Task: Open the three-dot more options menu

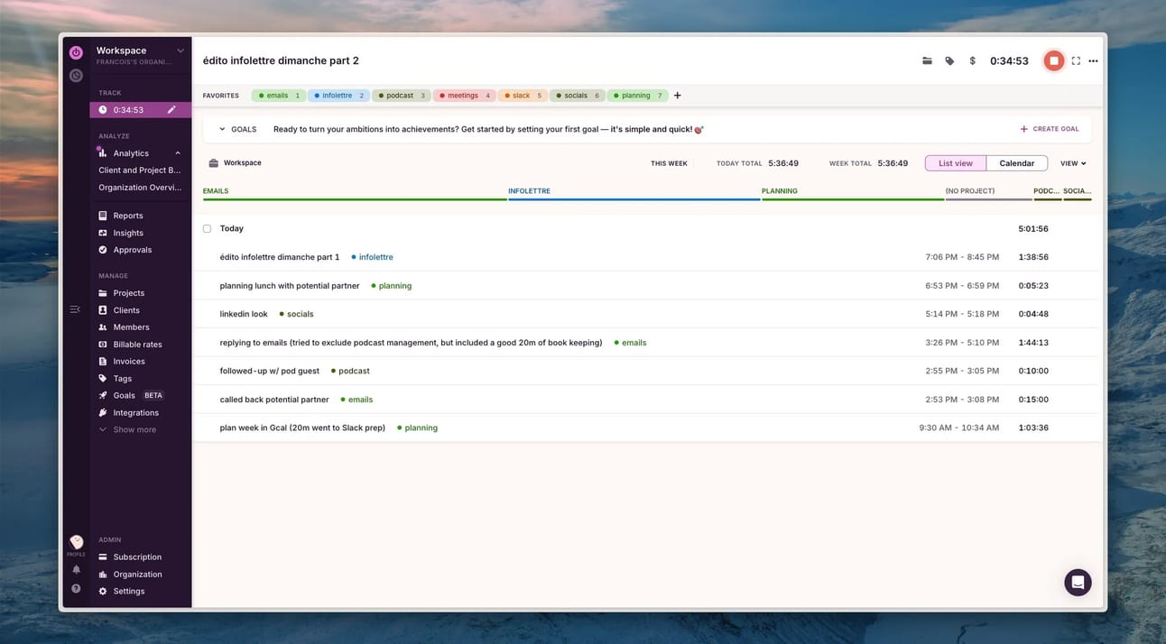Action: click(1093, 61)
